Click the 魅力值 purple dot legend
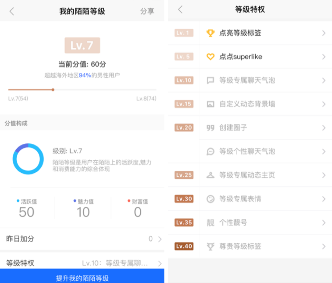 [75, 201]
